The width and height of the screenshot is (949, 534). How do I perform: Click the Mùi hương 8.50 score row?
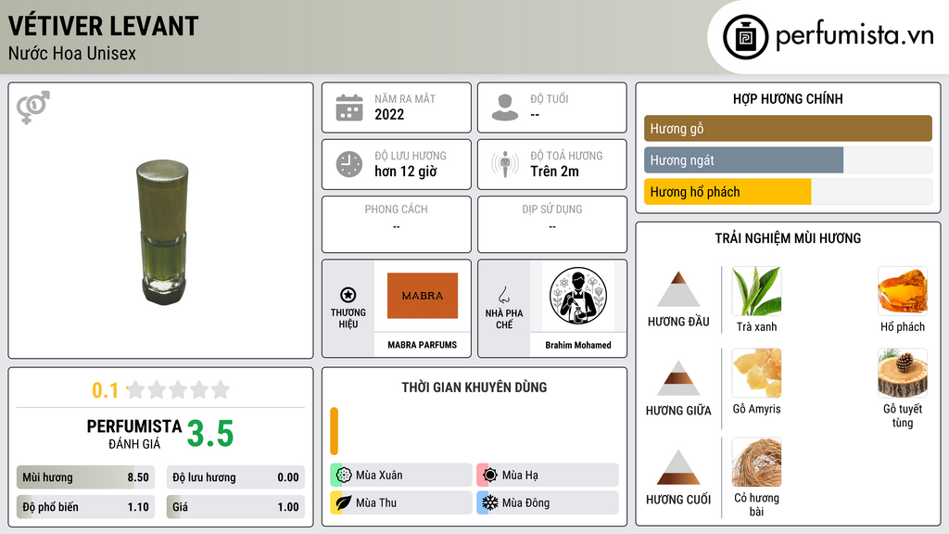click(x=86, y=477)
